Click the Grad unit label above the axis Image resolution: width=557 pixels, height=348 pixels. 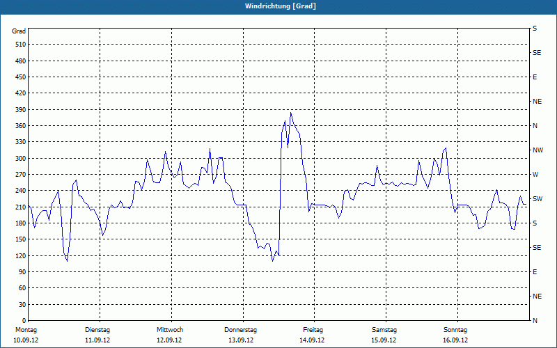click(x=19, y=31)
